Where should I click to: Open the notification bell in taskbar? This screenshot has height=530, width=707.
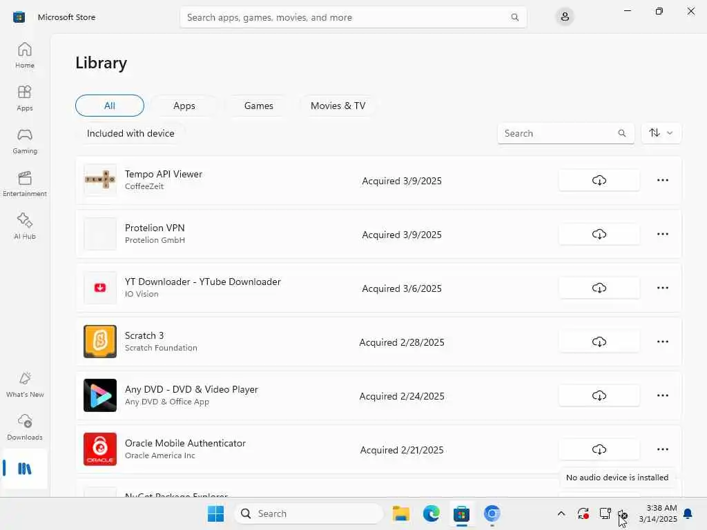click(x=688, y=513)
